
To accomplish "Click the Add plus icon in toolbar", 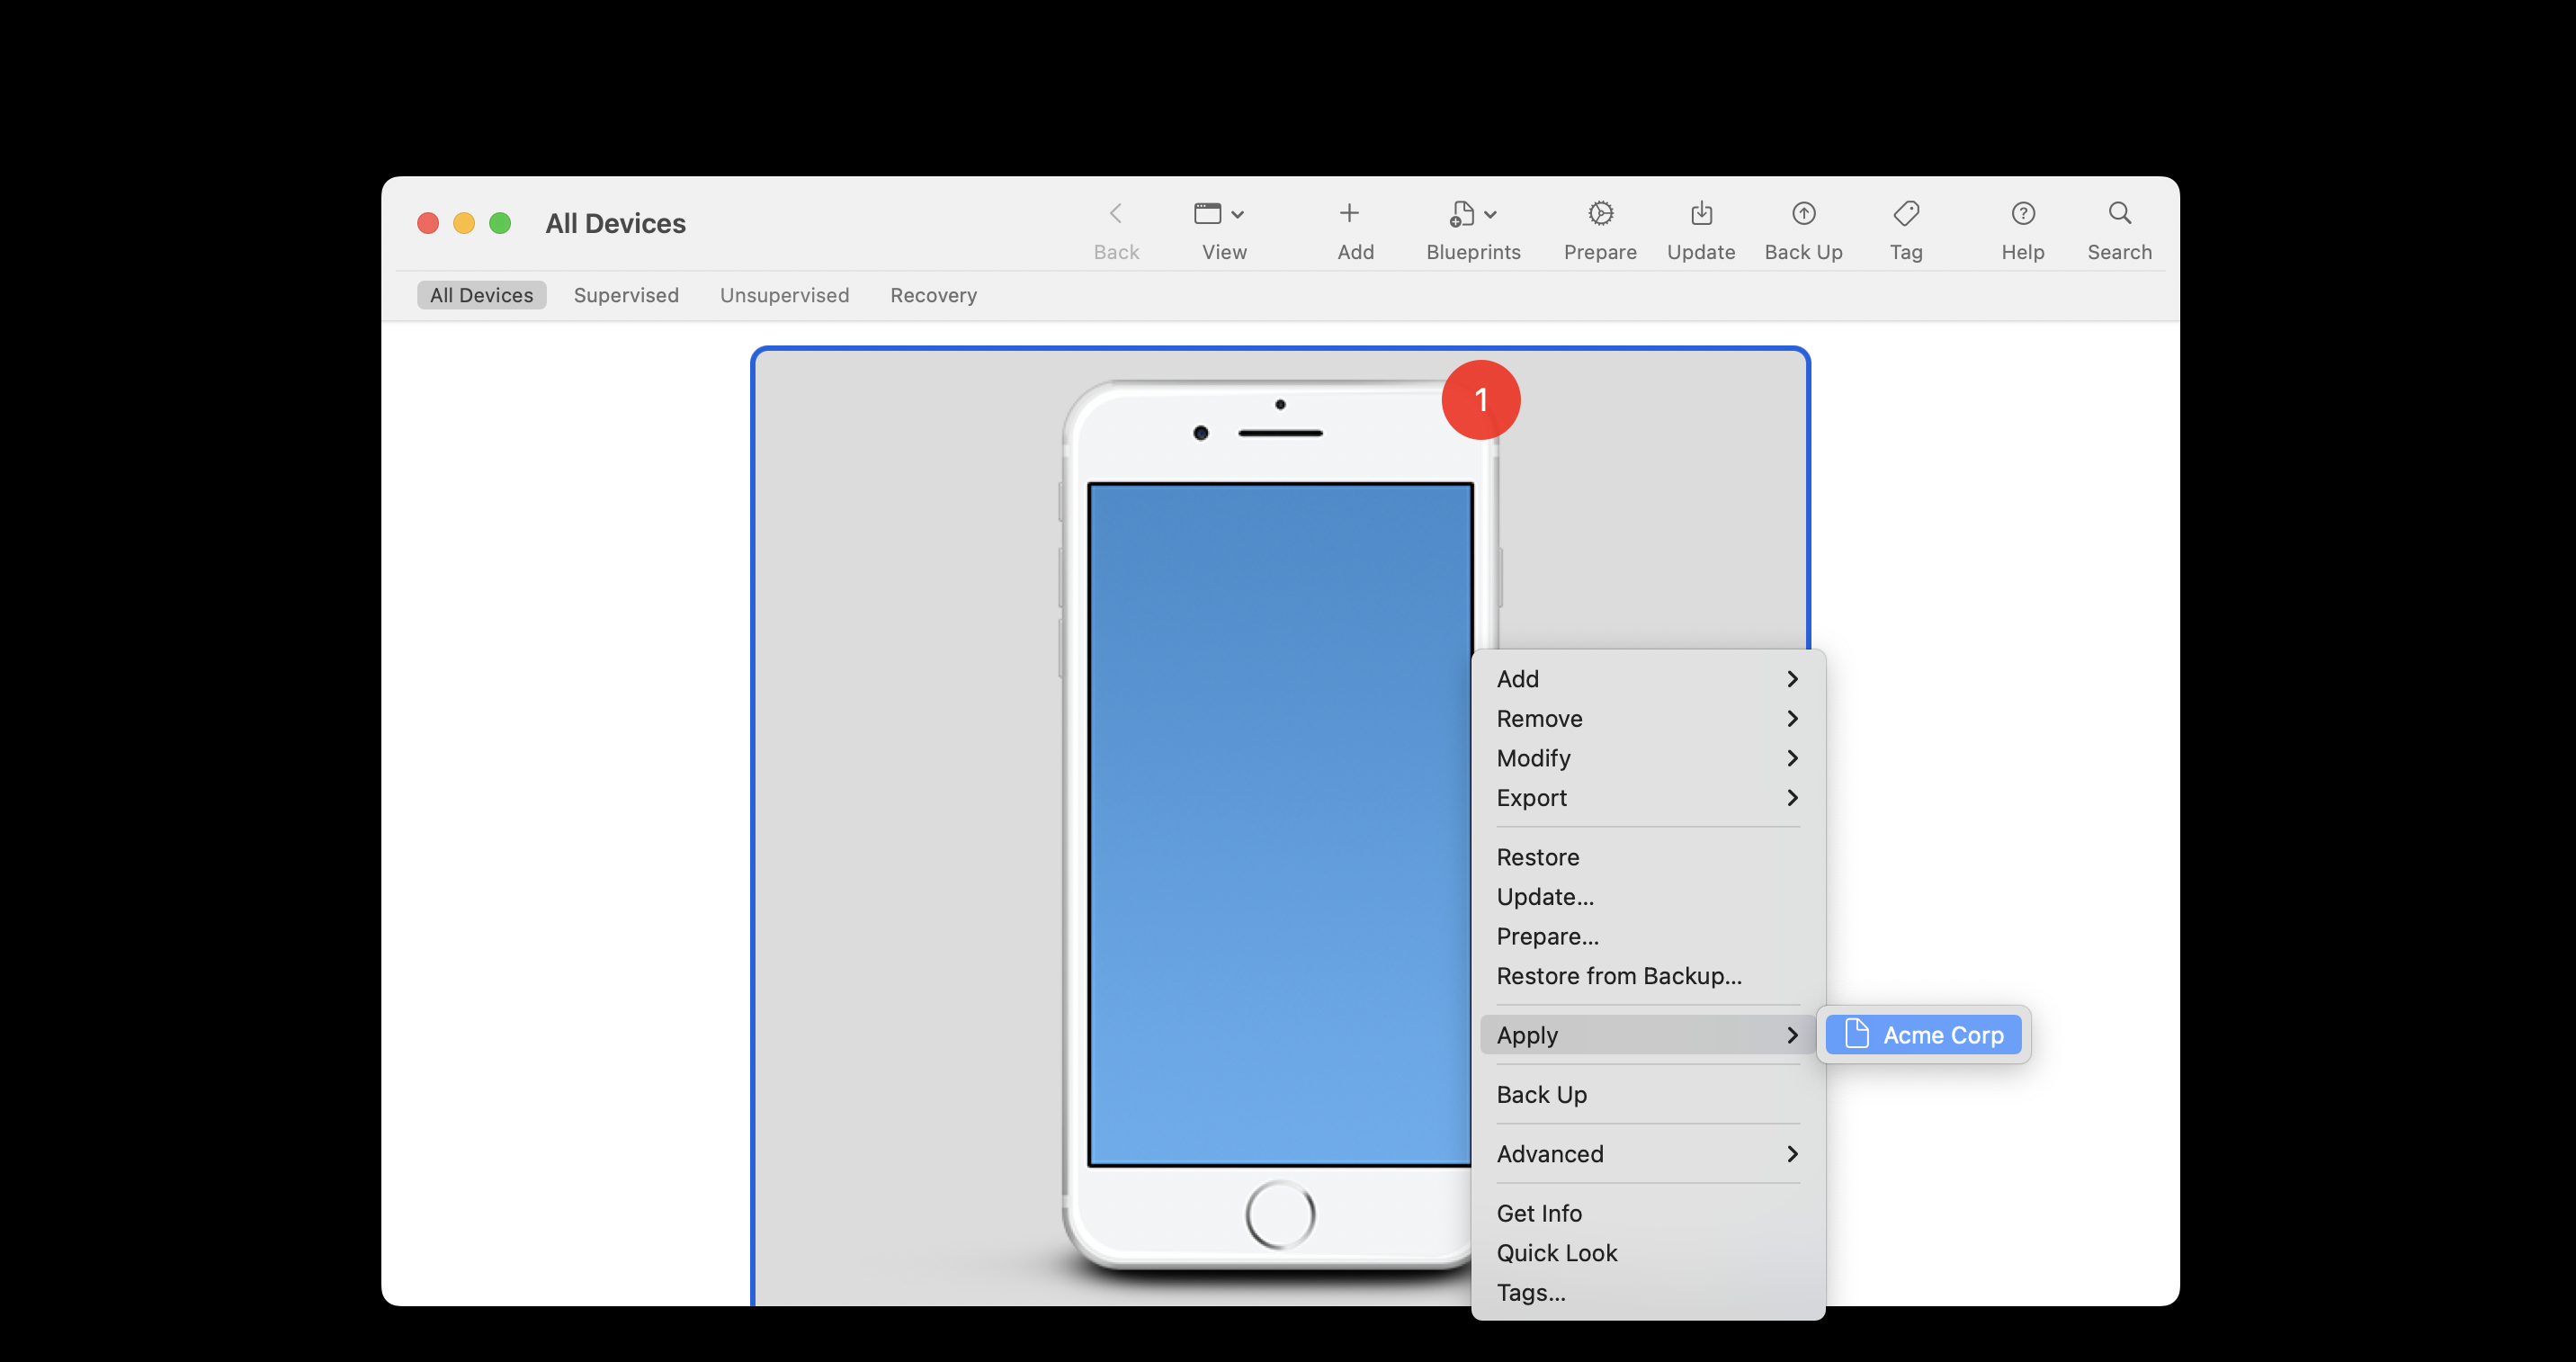I will pyautogui.click(x=1349, y=213).
